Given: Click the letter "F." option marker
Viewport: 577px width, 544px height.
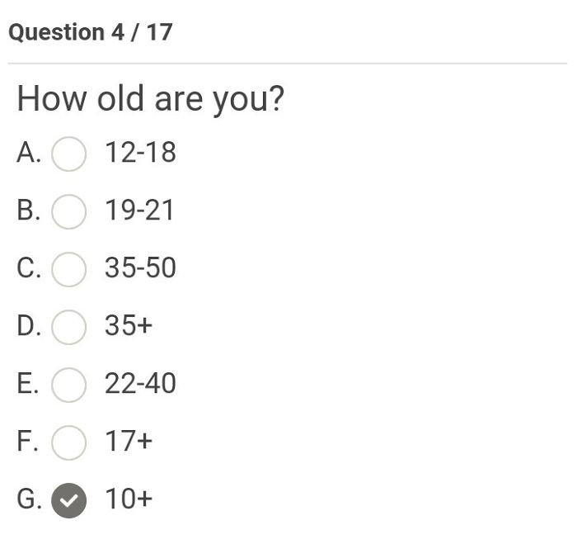Looking at the screenshot, I should [x=27, y=442].
